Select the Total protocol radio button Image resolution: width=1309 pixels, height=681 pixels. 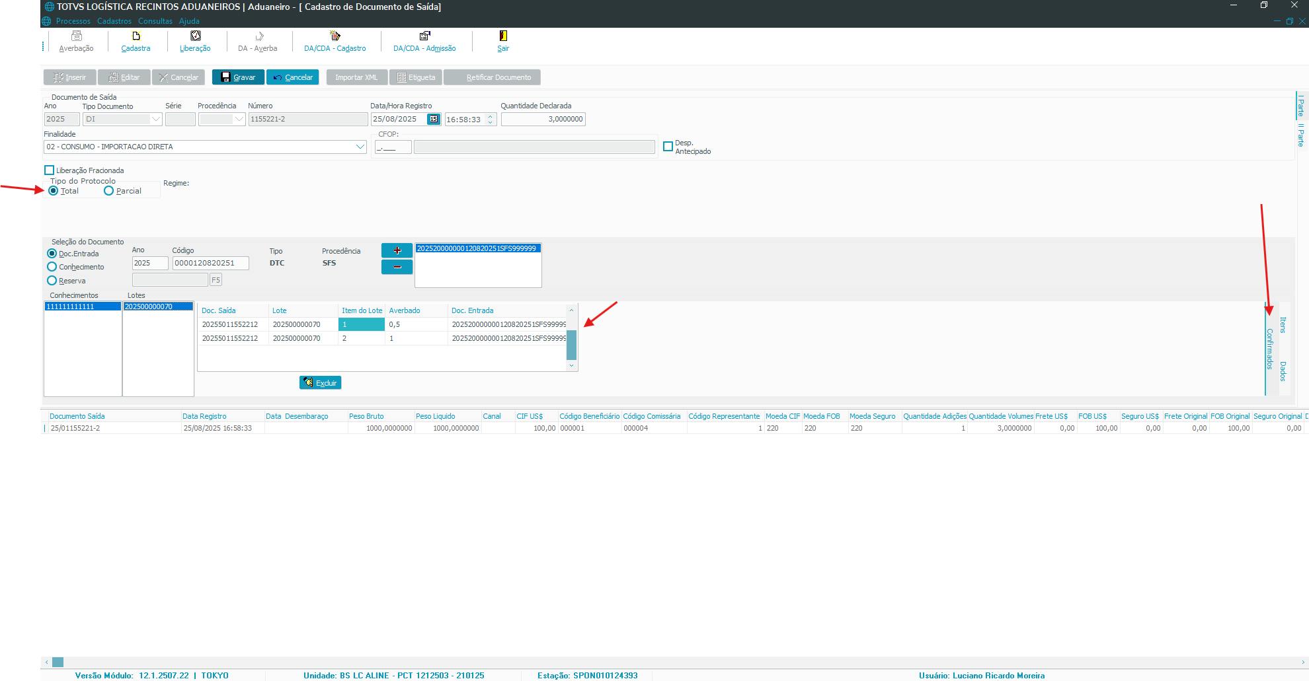[x=54, y=191]
